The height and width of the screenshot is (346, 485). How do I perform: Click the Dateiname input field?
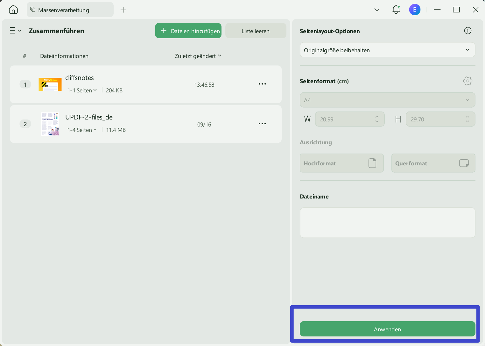coord(387,223)
